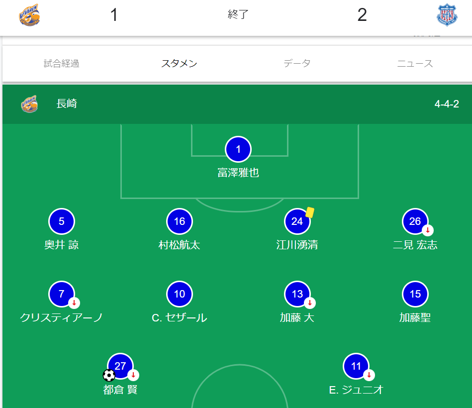Click the V-Varen Nagasaki logo in score header

coord(29,15)
